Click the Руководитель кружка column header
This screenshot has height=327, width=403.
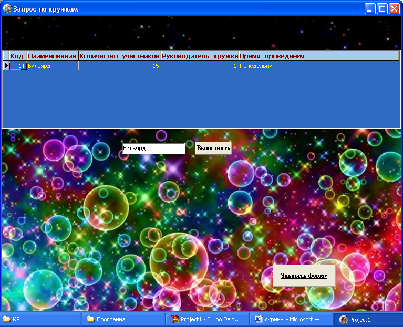pyautogui.click(x=200, y=56)
